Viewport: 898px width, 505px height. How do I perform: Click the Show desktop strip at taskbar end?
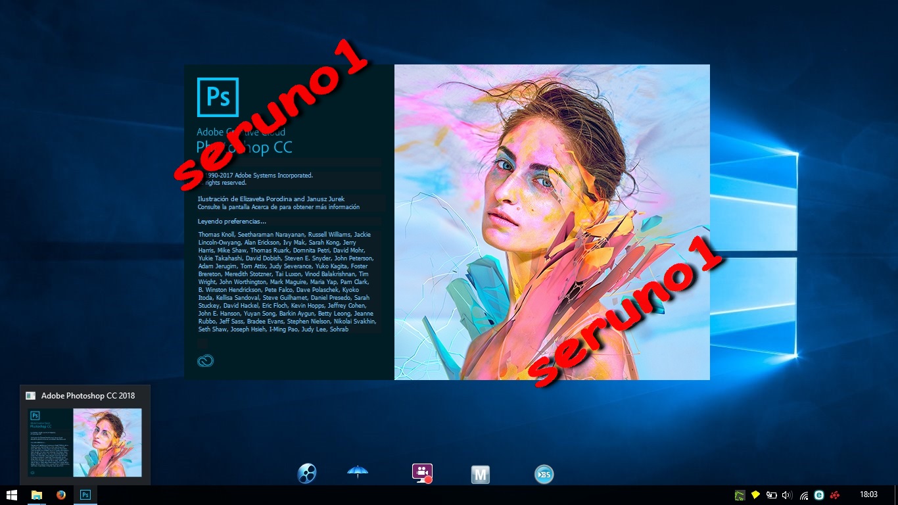(x=895, y=495)
